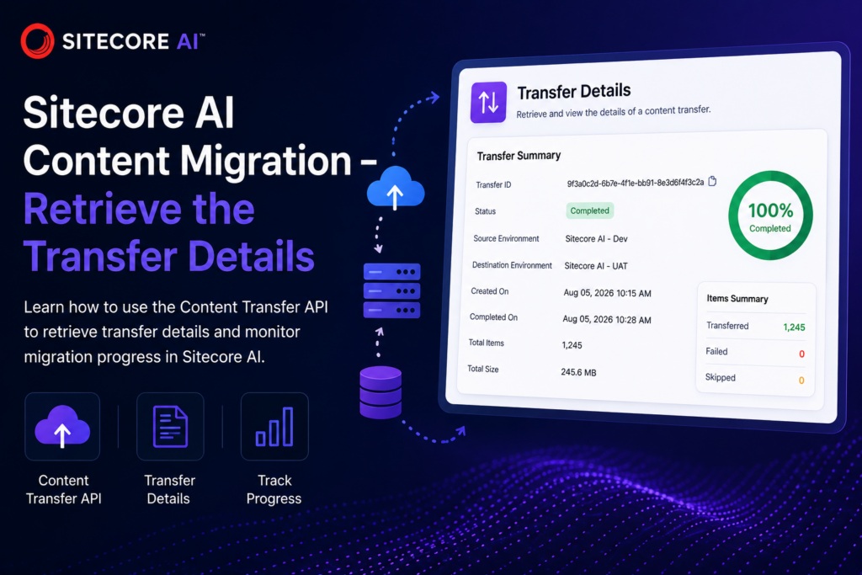This screenshot has height=575, width=862.
Task: Click the server rack icon
Action: (x=392, y=290)
